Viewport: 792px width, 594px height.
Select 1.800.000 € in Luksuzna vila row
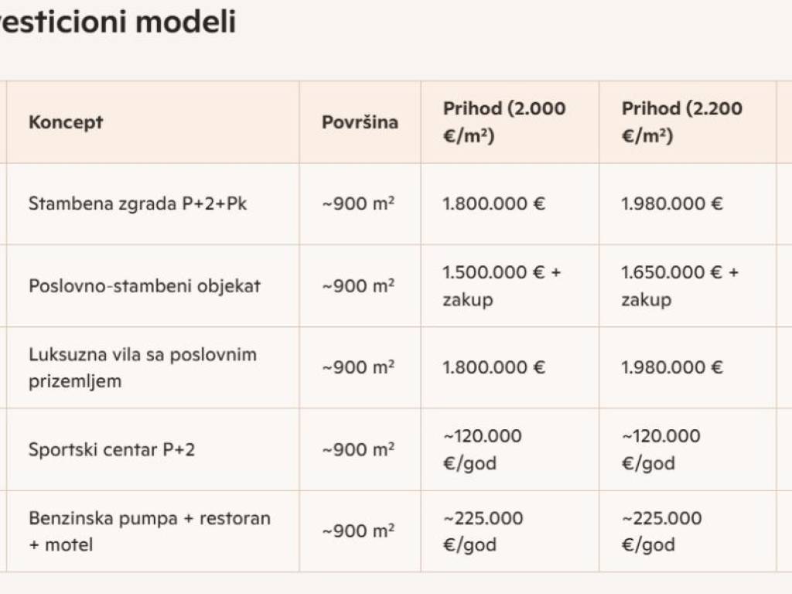click(493, 367)
